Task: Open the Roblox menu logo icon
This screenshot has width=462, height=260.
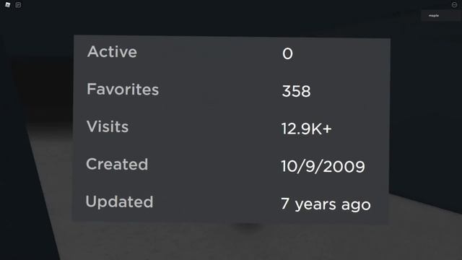Action: coord(8,5)
